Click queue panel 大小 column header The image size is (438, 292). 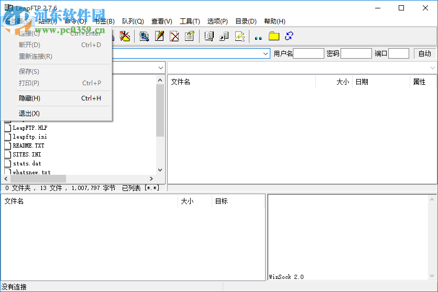195,201
